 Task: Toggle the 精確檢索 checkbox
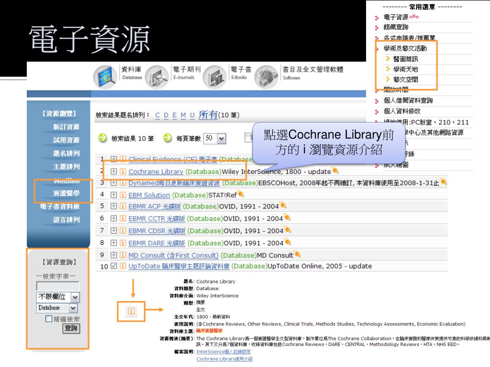[49, 319]
